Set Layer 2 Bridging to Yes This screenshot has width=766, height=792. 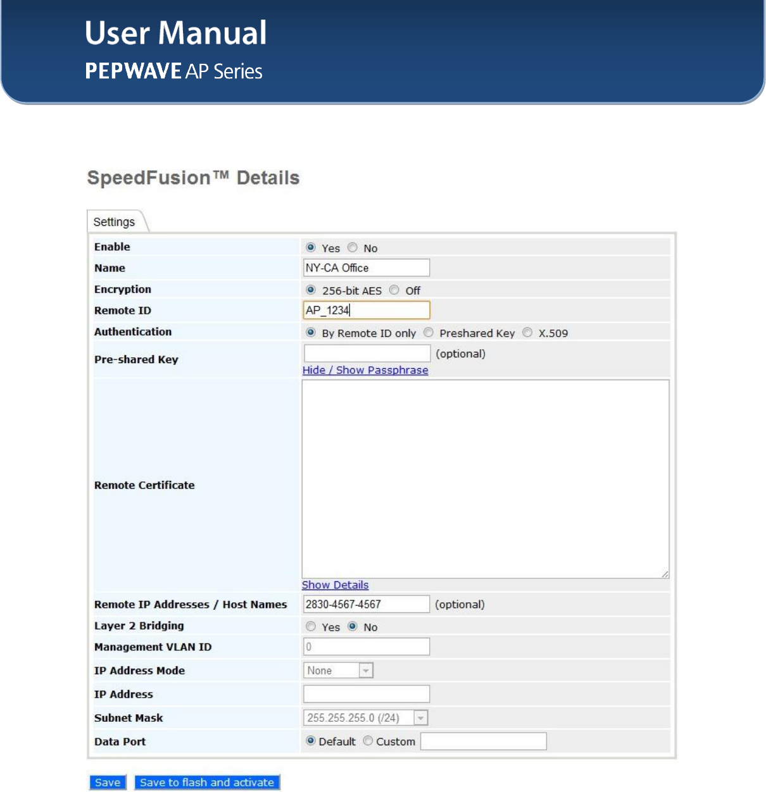tap(311, 626)
